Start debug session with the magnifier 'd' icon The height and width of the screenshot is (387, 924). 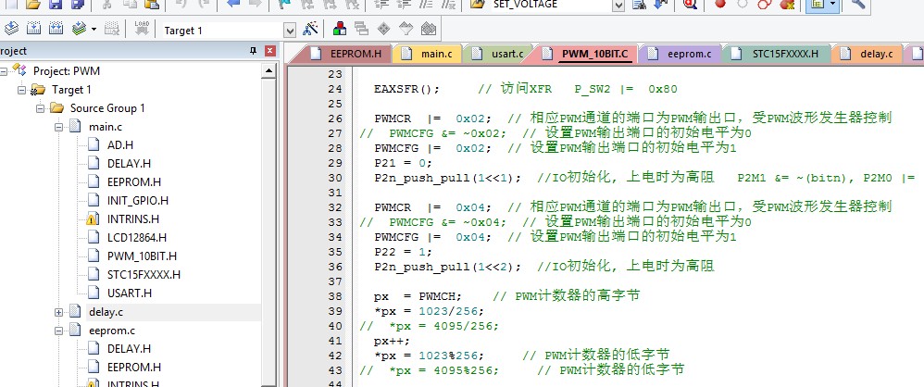click(x=690, y=5)
